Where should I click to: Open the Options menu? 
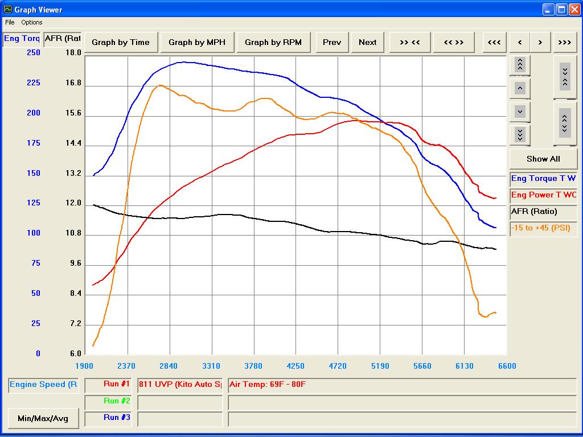click(x=32, y=22)
